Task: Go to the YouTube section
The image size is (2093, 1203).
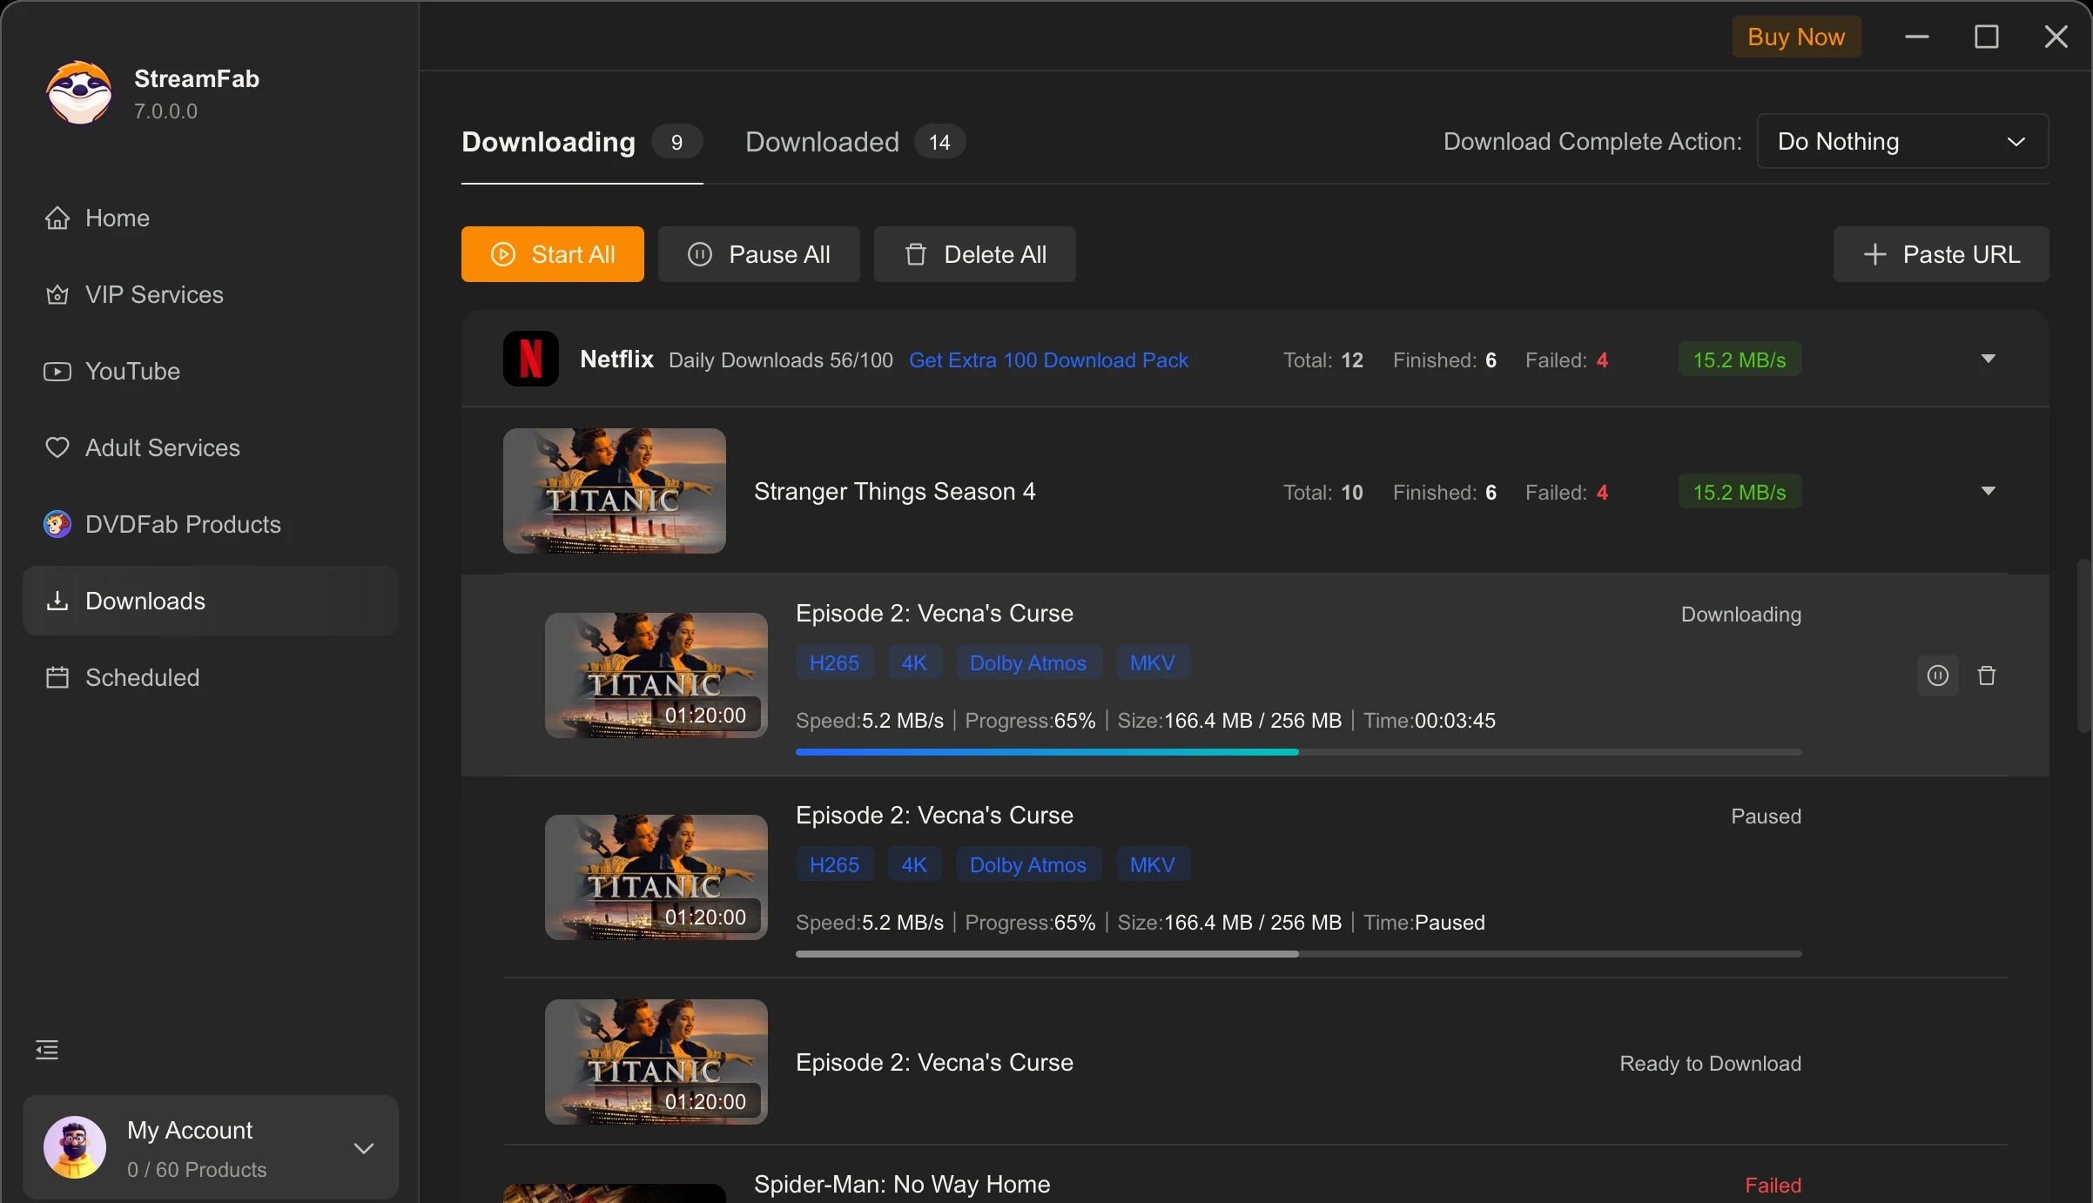Action: [211, 371]
